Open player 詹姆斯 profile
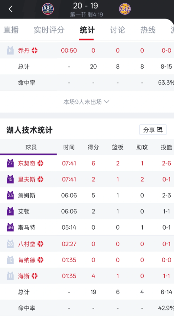Screen dimensions: 174x316 27,195
